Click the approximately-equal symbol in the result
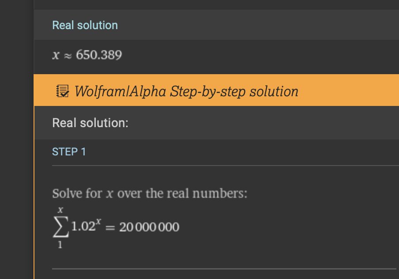Screen dimensions: 399x279 coord(68,56)
